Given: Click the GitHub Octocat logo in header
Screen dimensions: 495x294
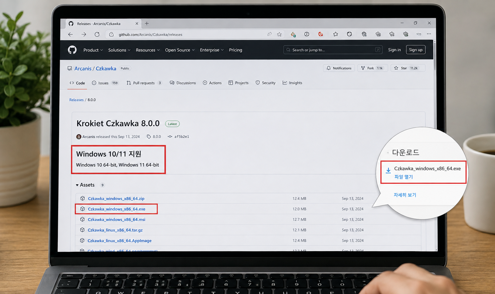Looking at the screenshot, I should (72, 50).
